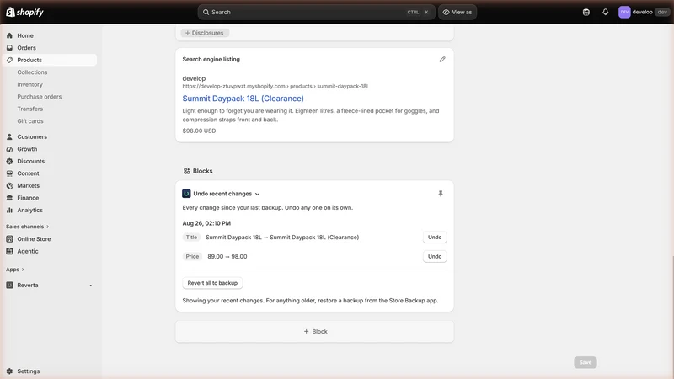Open Inventory under Products
Screen dimensions: 674x379
tap(29, 84)
